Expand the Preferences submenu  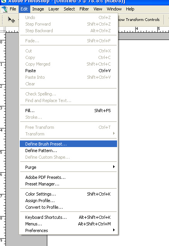click(68, 230)
